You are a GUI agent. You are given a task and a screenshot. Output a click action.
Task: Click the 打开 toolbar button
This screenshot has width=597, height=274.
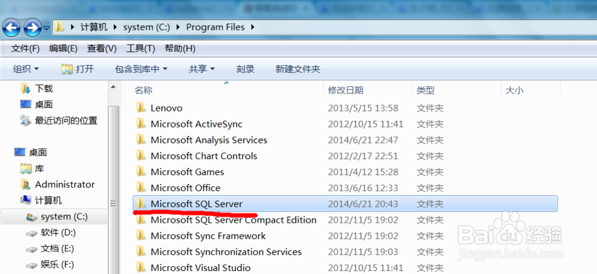[x=77, y=68]
